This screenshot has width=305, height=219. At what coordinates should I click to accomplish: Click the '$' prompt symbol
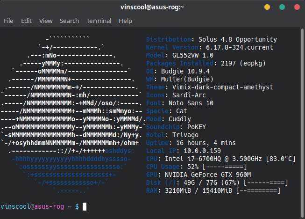(77, 206)
